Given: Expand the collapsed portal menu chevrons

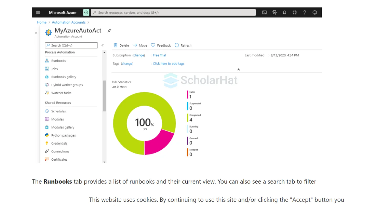Looking at the screenshot, I should (x=36, y=33).
